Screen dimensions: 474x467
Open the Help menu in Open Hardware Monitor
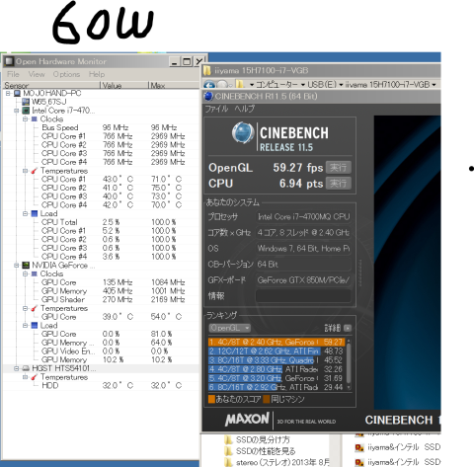pos(97,74)
